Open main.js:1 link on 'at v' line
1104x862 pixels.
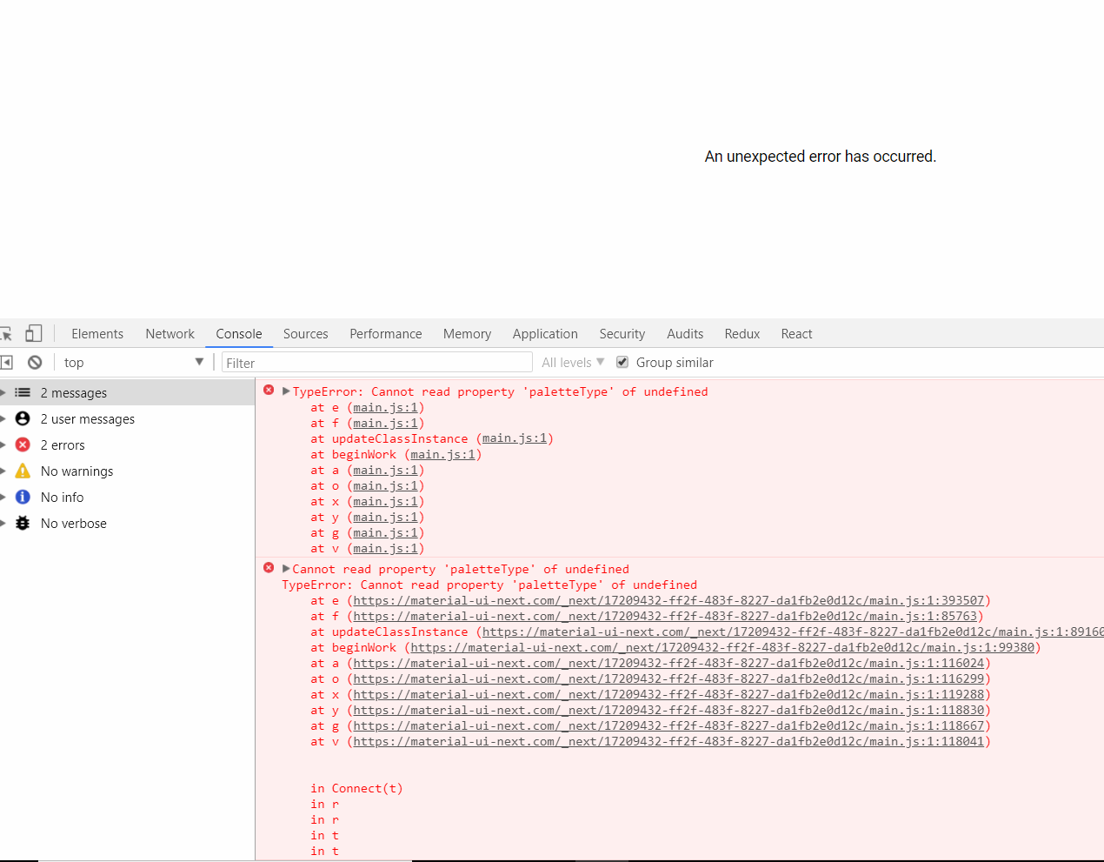coord(386,548)
